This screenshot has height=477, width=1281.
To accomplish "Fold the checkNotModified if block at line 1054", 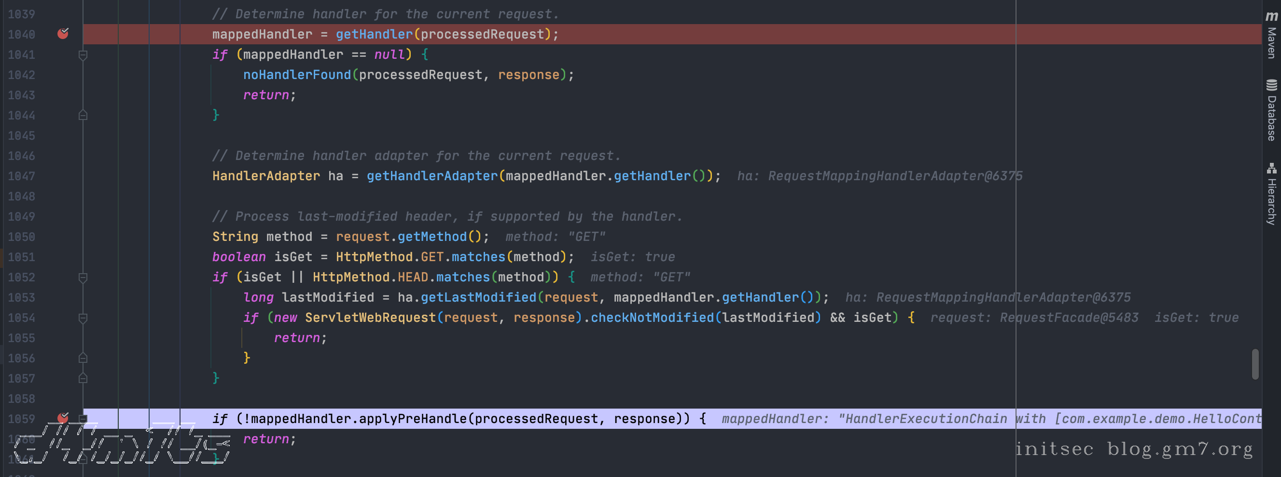I will [83, 318].
